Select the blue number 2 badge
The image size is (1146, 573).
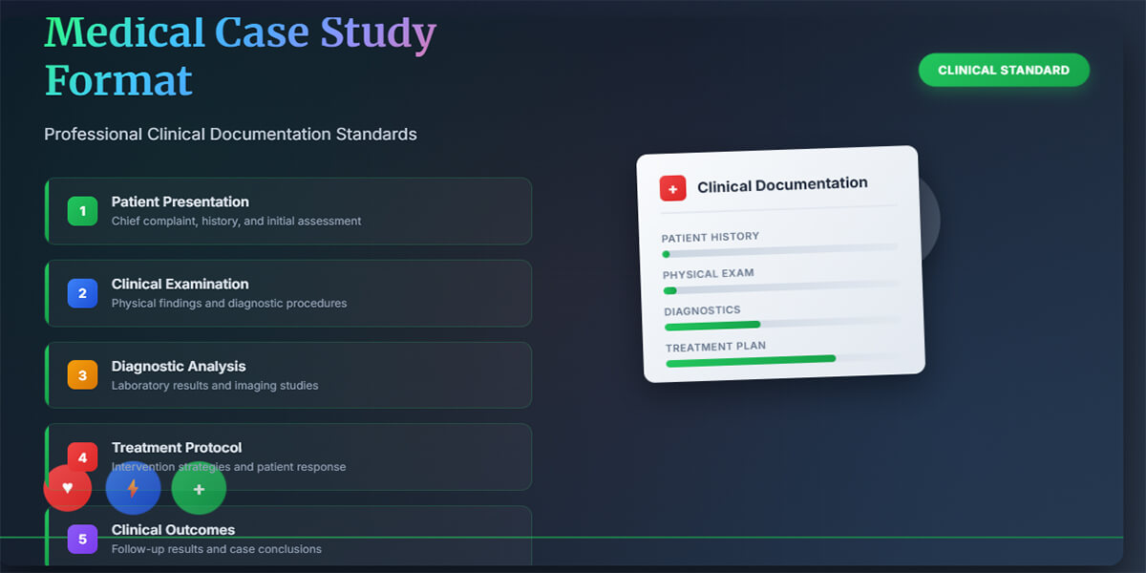(x=81, y=293)
